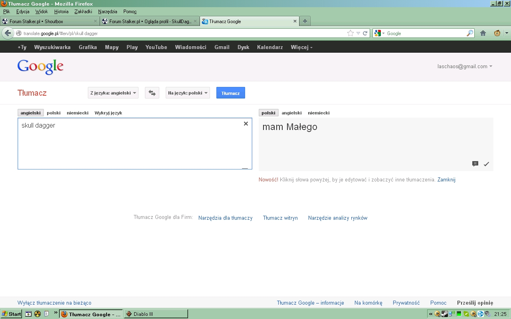Image resolution: width=511 pixels, height=319 pixels.
Task: Open the Widok menu
Action: click(42, 12)
